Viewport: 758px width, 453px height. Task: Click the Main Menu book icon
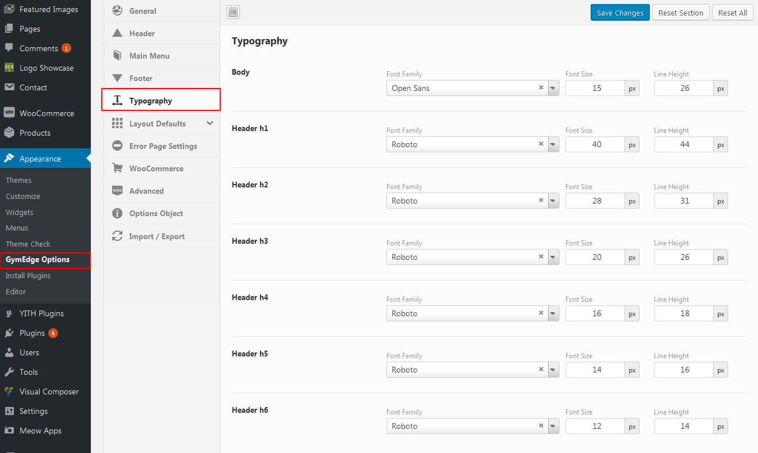tap(117, 56)
